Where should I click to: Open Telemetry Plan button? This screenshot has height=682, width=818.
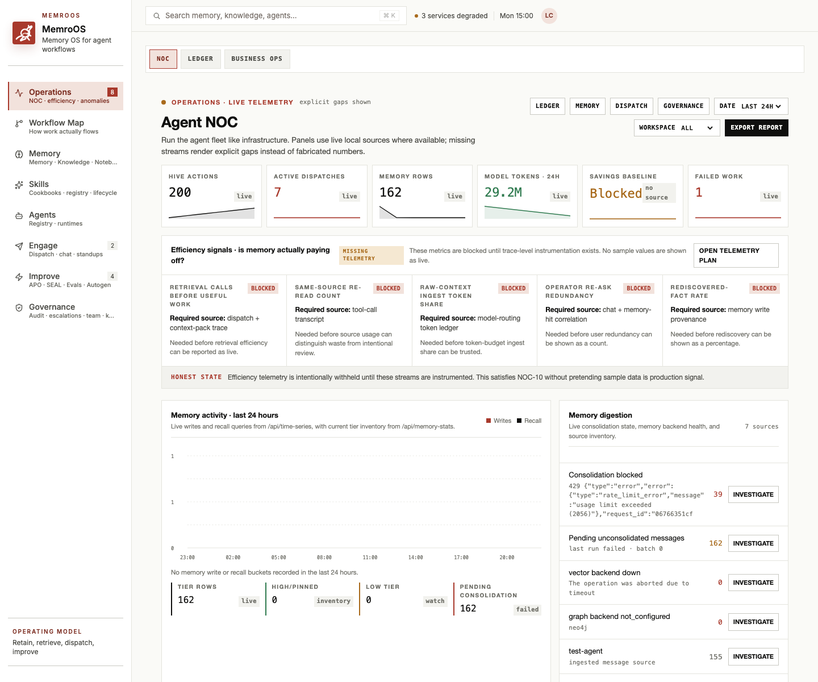click(x=736, y=256)
